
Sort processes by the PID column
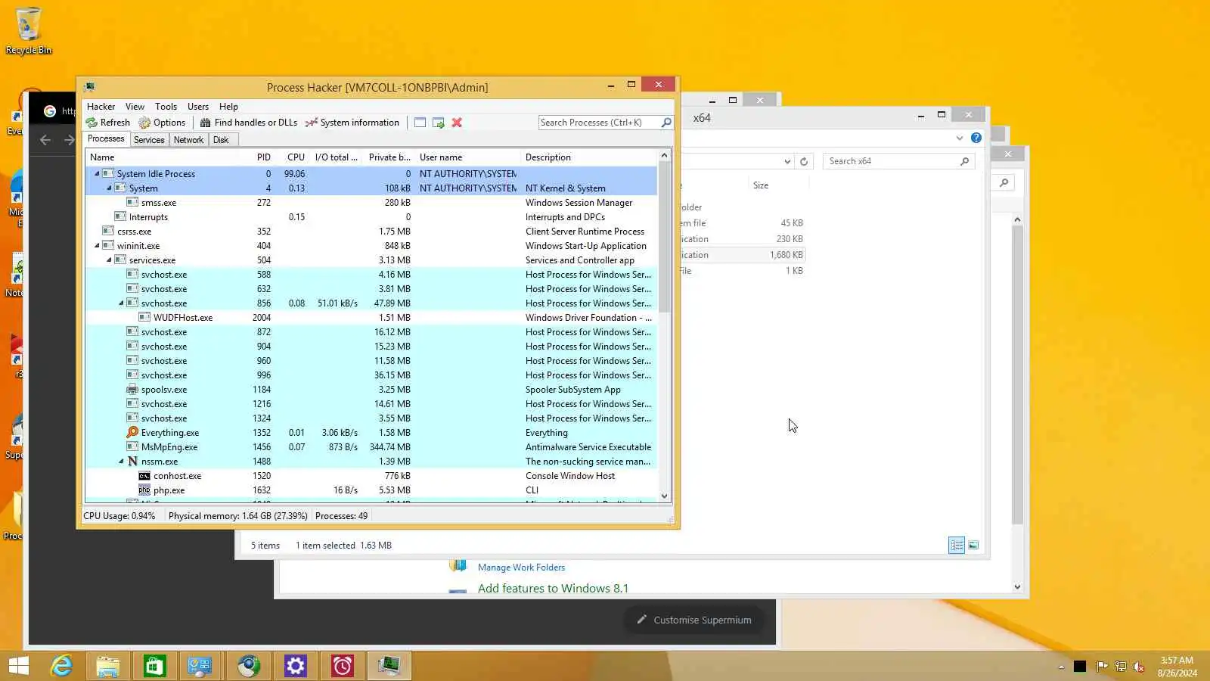pyautogui.click(x=263, y=157)
